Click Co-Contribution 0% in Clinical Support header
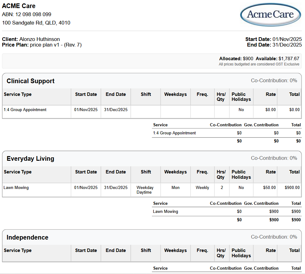The image size is (305, 274). (x=274, y=81)
